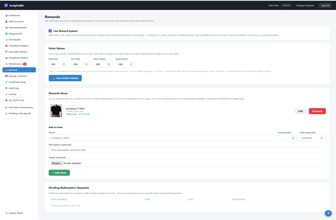Adjust the Past Due points stepper
336x220 pixels.
pyautogui.click(x=64, y=64)
